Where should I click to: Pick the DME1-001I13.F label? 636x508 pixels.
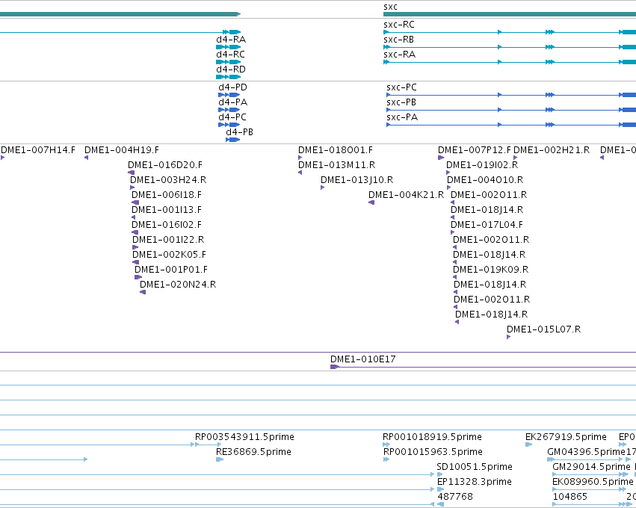(167, 211)
